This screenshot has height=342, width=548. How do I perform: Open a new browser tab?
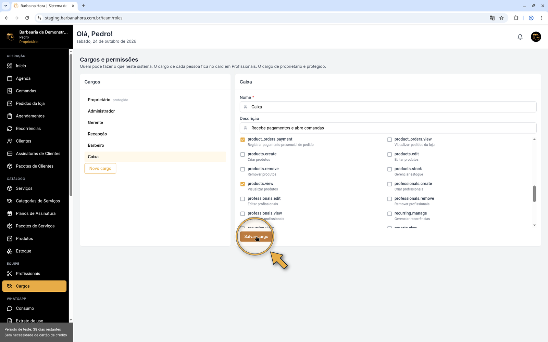(x=83, y=6)
